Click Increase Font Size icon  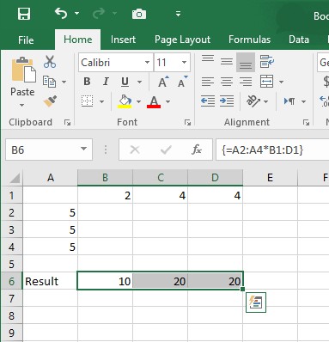pyautogui.click(x=163, y=82)
